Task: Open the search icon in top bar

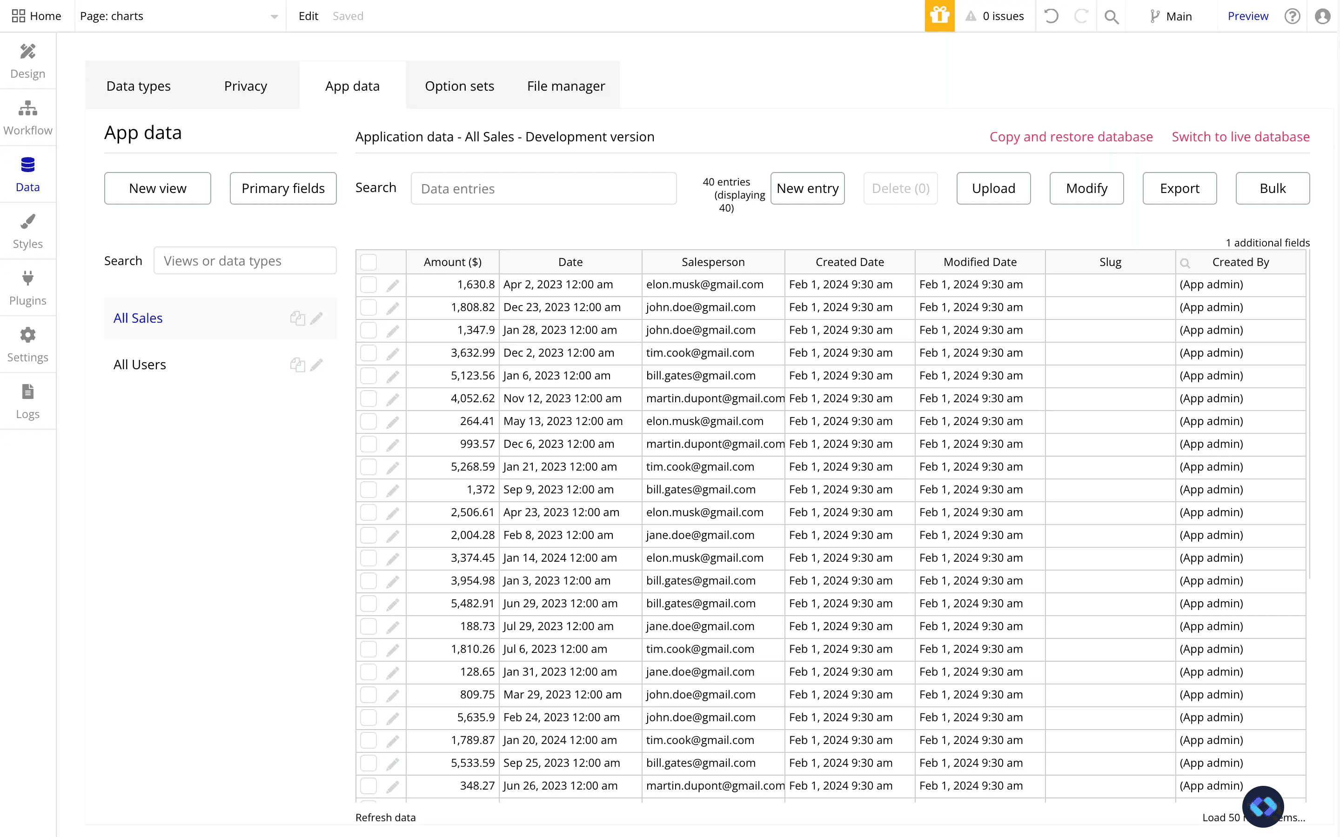Action: tap(1112, 15)
